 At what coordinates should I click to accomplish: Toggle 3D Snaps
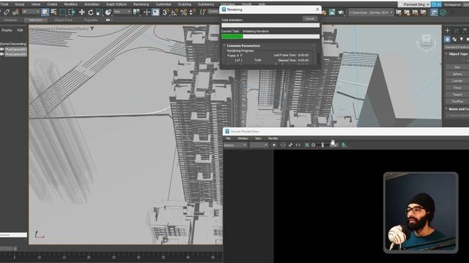166,12
